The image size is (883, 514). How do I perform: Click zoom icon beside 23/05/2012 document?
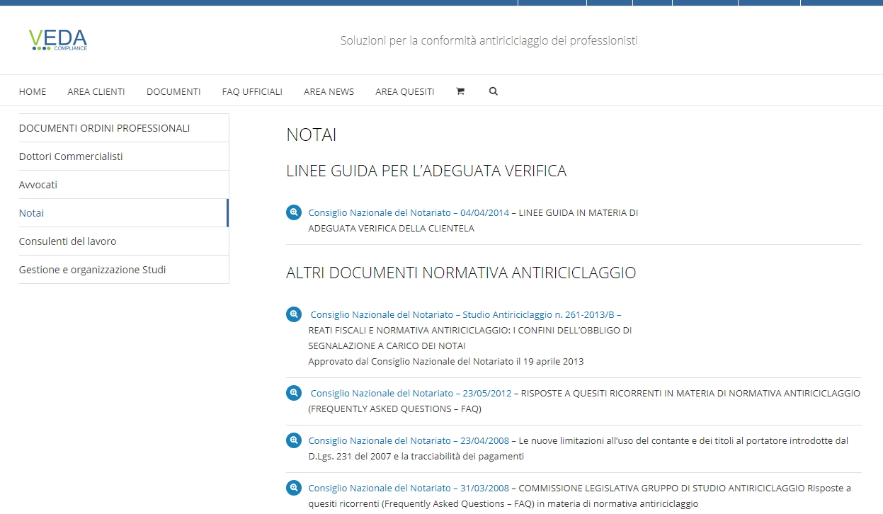pyautogui.click(x=294, y=393)
